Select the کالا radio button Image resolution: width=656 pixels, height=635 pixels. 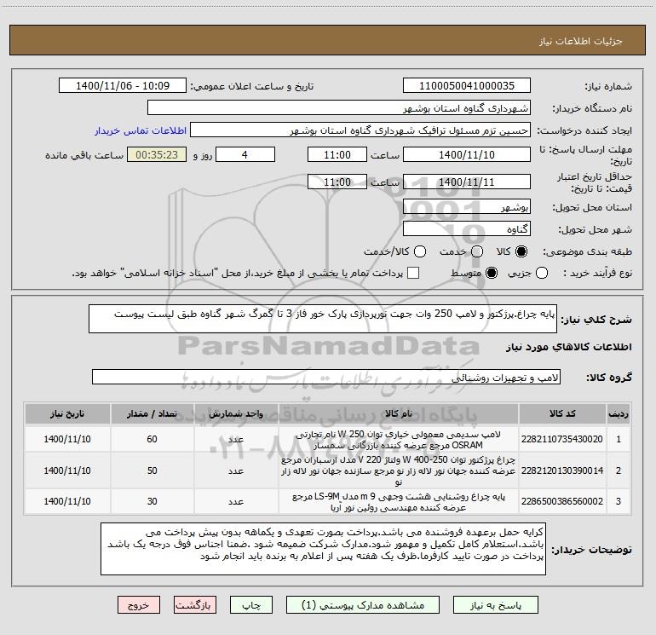521,251
